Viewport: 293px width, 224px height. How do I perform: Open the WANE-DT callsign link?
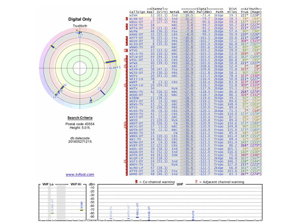tap(136, 35)
